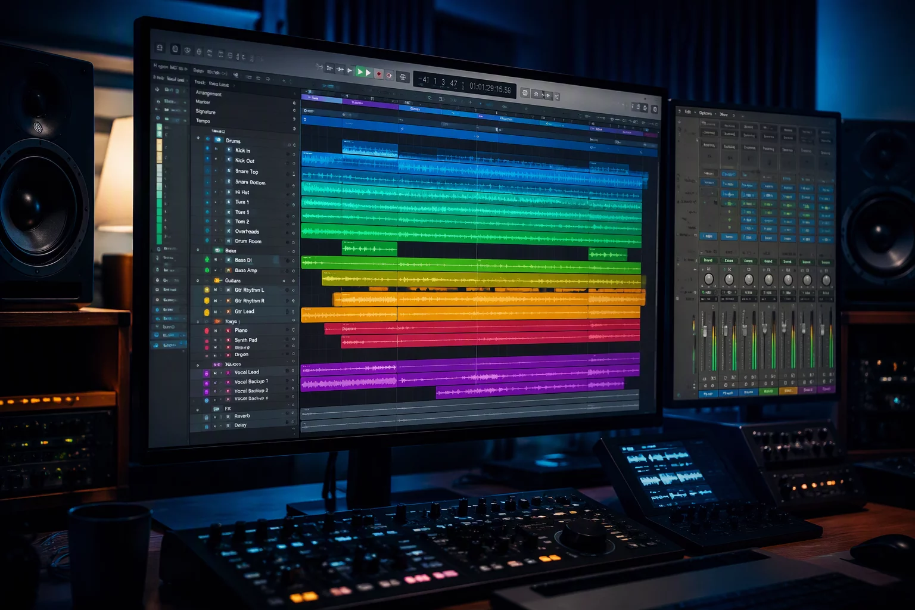Click the Vocal Backup 2 track name

point(251,391)
